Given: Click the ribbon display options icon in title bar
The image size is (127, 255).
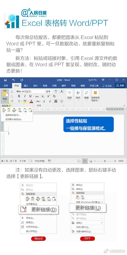Looking at the screenshot, I should tap(103, 80).
